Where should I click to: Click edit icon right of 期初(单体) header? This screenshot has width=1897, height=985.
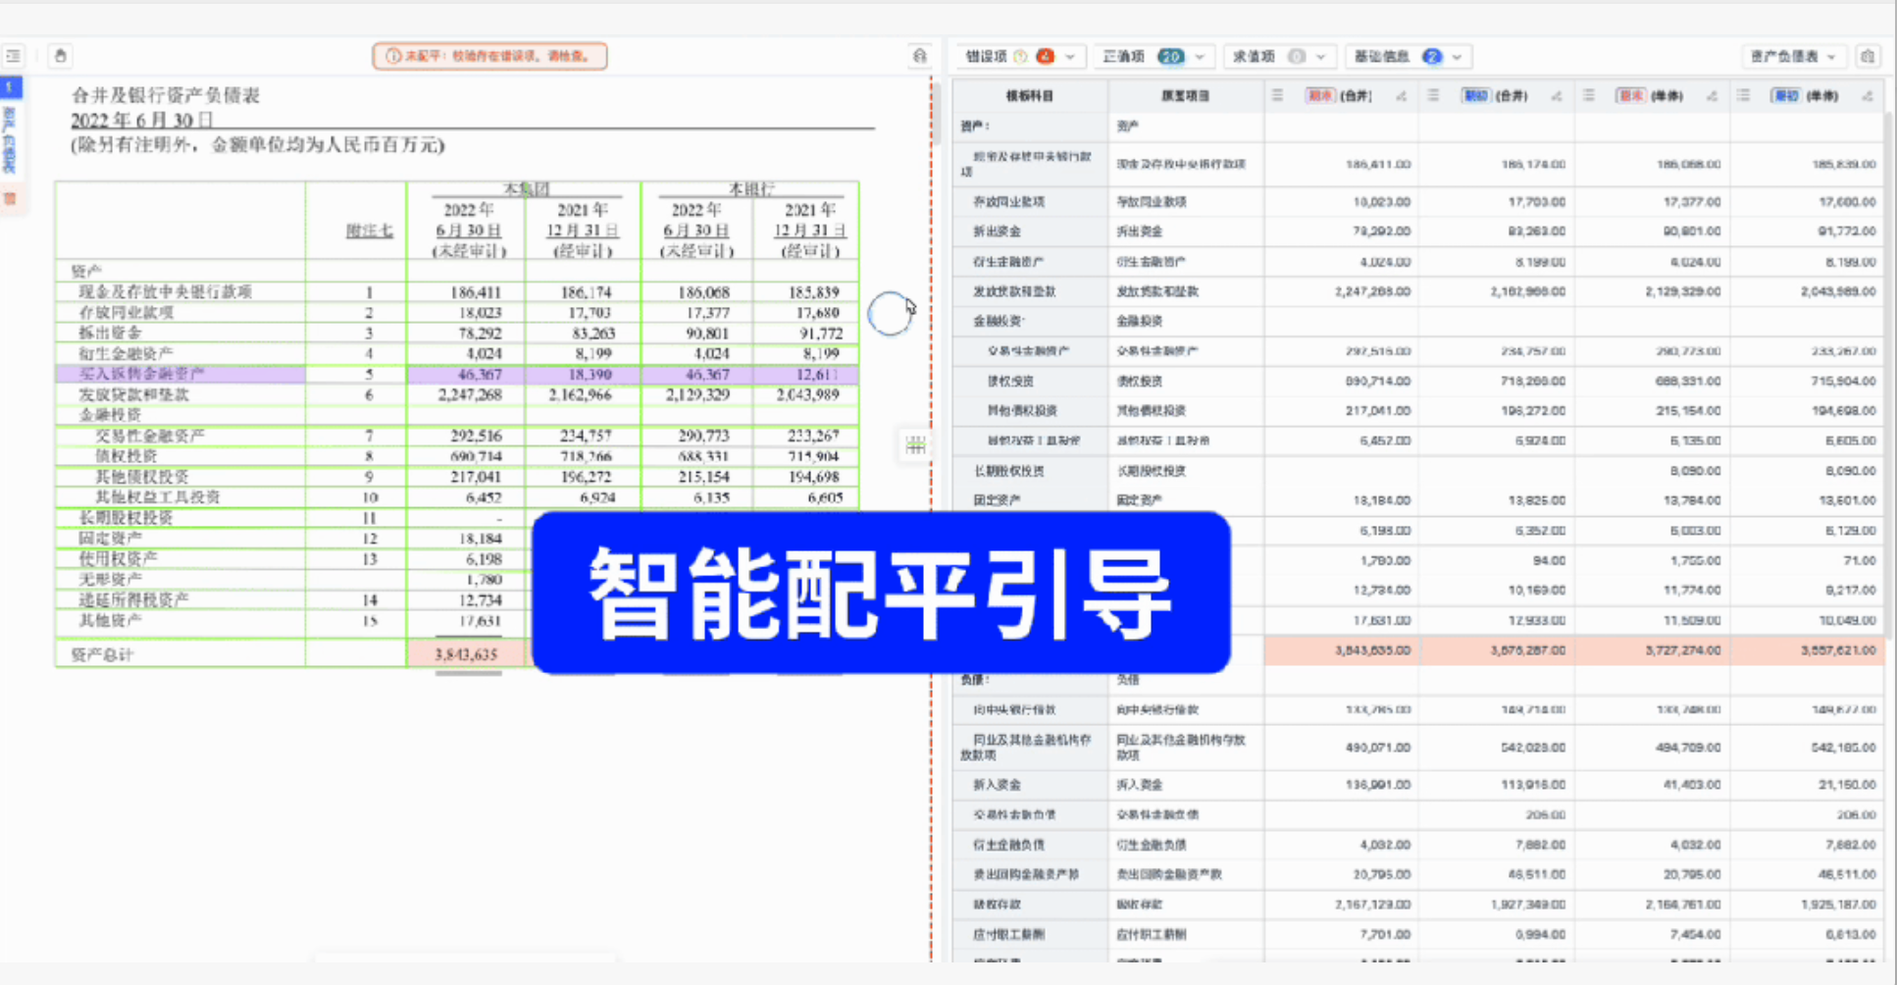(x=1867, y=96)
